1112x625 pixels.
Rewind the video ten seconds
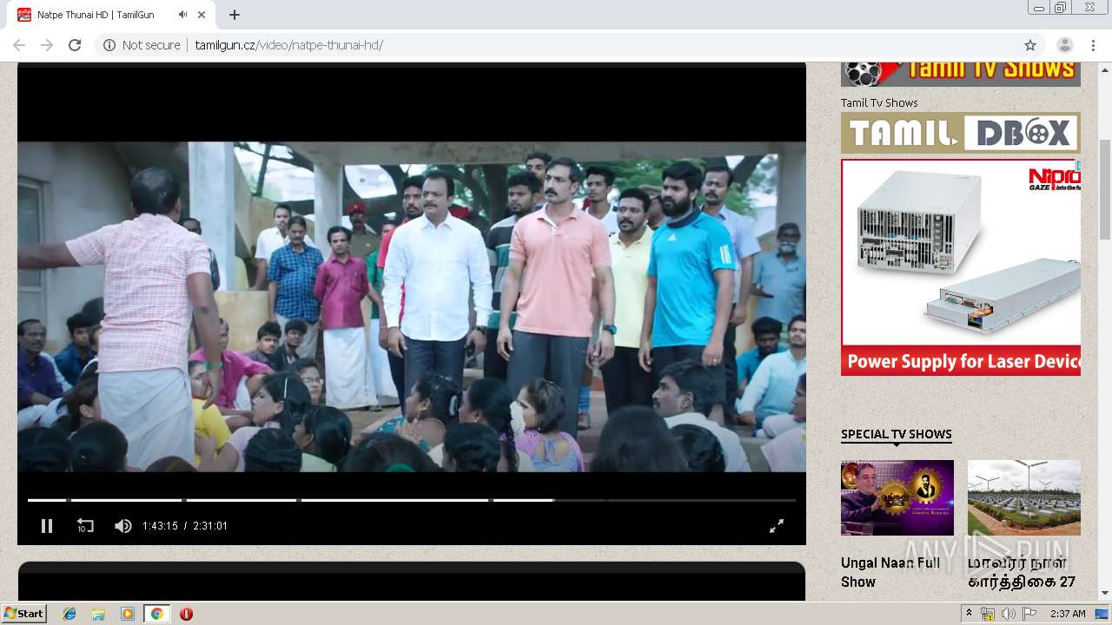click(85, 526)
